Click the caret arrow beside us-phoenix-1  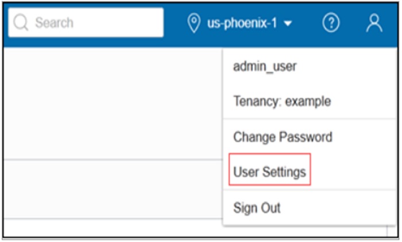pos(288,24)
